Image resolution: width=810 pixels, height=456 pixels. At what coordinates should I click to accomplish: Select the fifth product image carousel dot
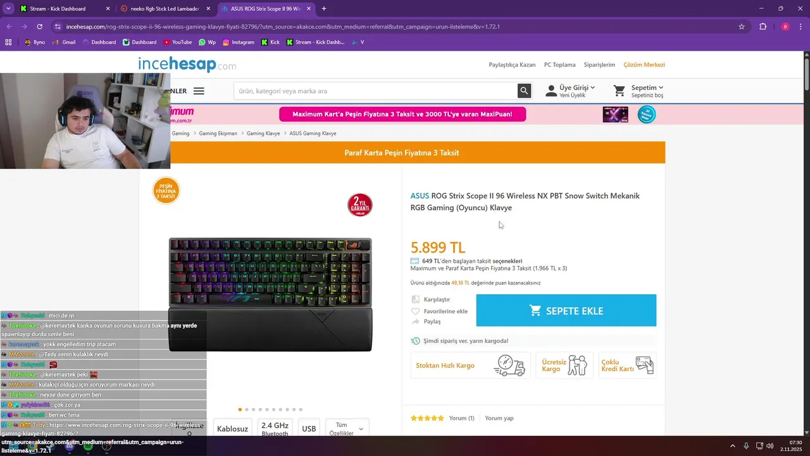[267, 410]
